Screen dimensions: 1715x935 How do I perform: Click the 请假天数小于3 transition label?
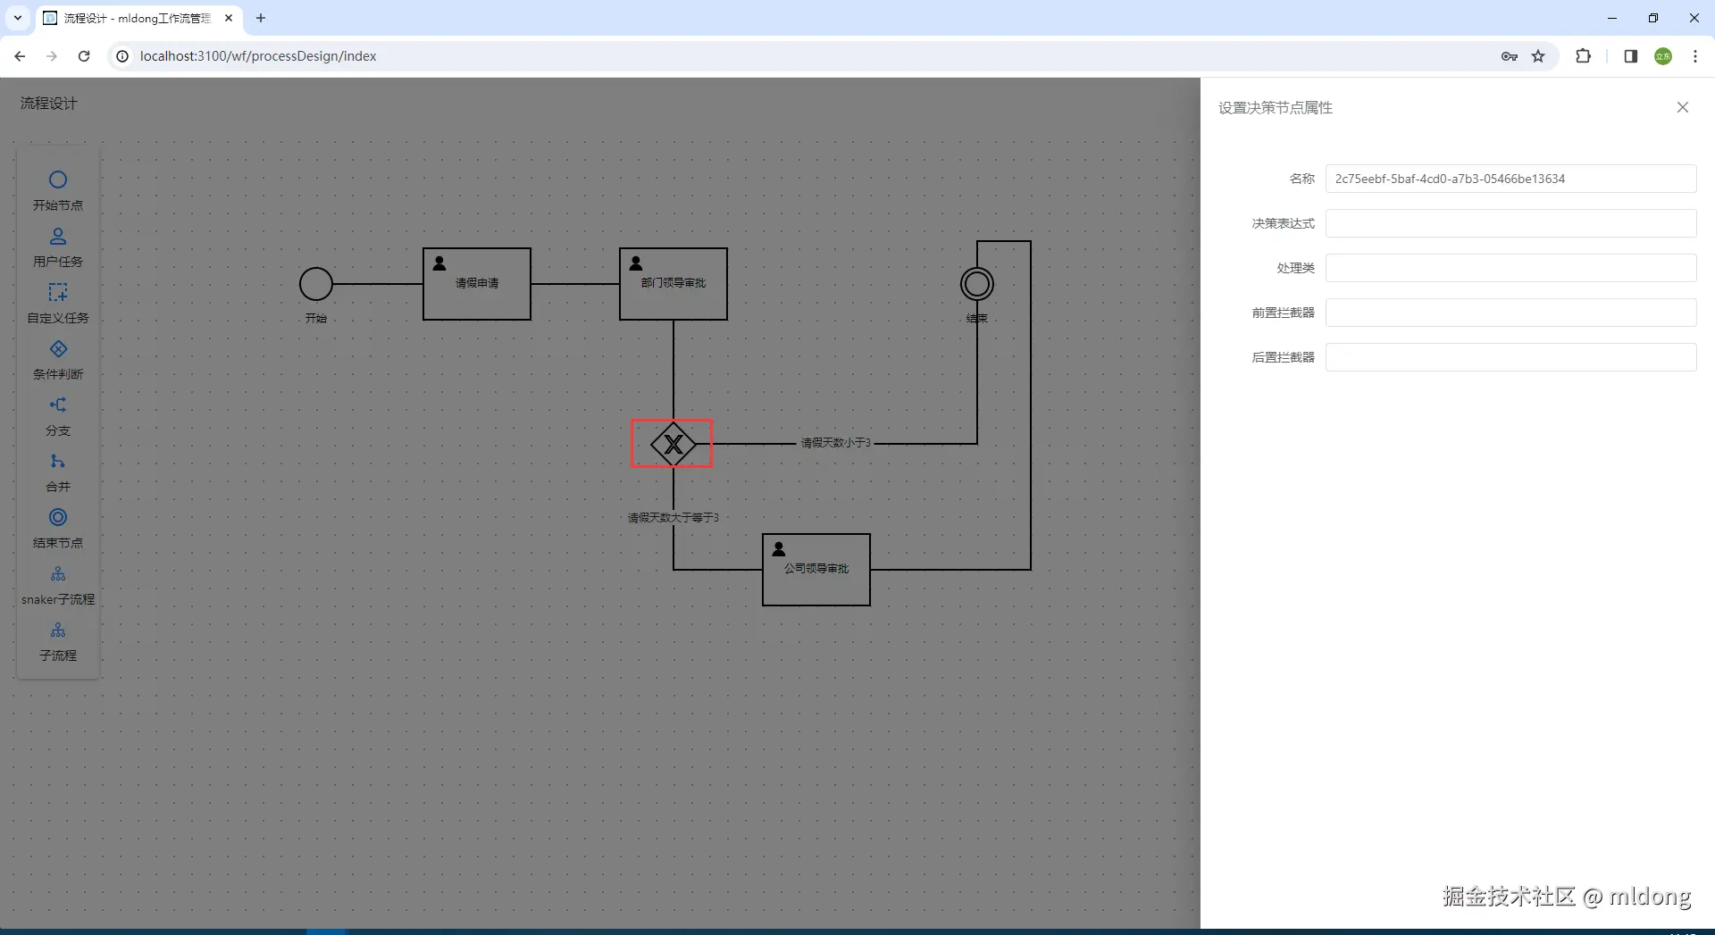835,443
